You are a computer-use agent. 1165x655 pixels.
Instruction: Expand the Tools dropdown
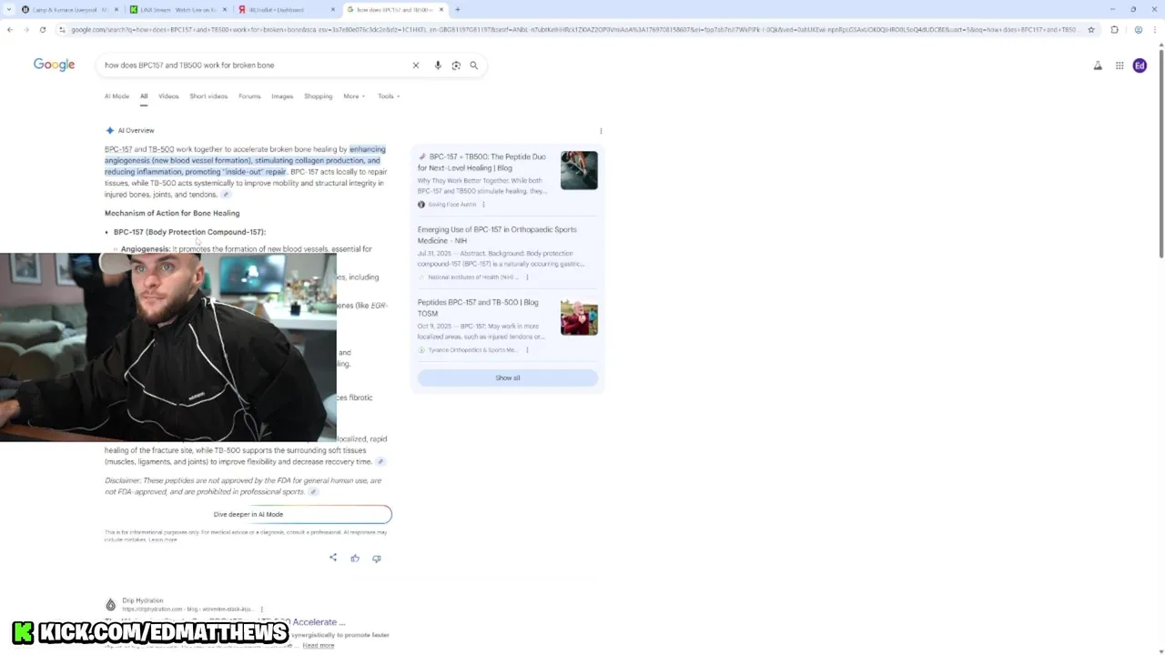[x=389, y=96]
